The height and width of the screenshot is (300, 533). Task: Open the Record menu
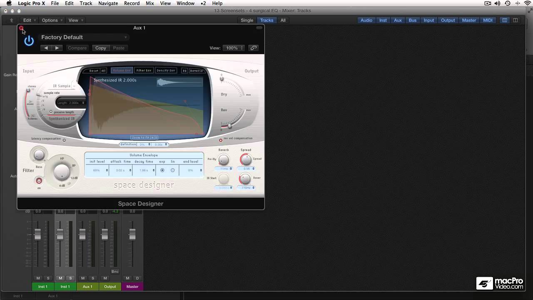click(132, 3)
